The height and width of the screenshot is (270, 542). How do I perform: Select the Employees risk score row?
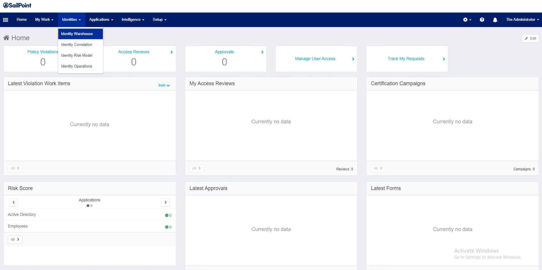tap(90, 226)
